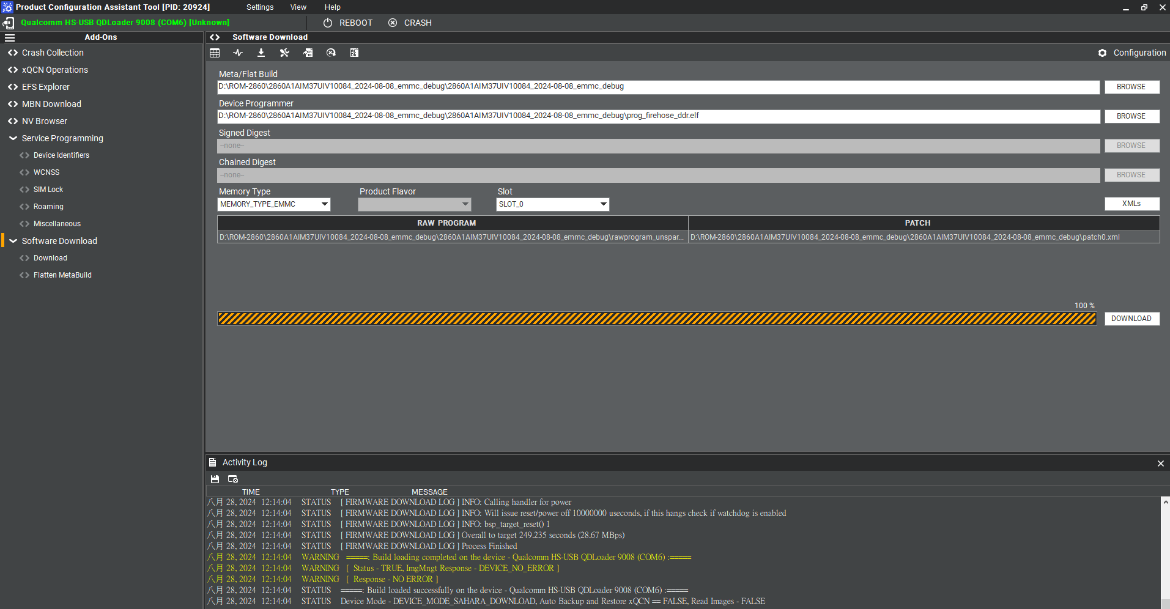The image size is (1170, 609).
Task: Click the Configuration gear icon
Action: [1102, 53]
